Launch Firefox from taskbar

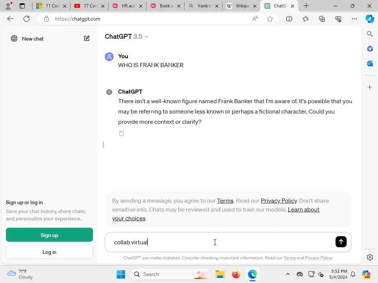pos(236,274)
